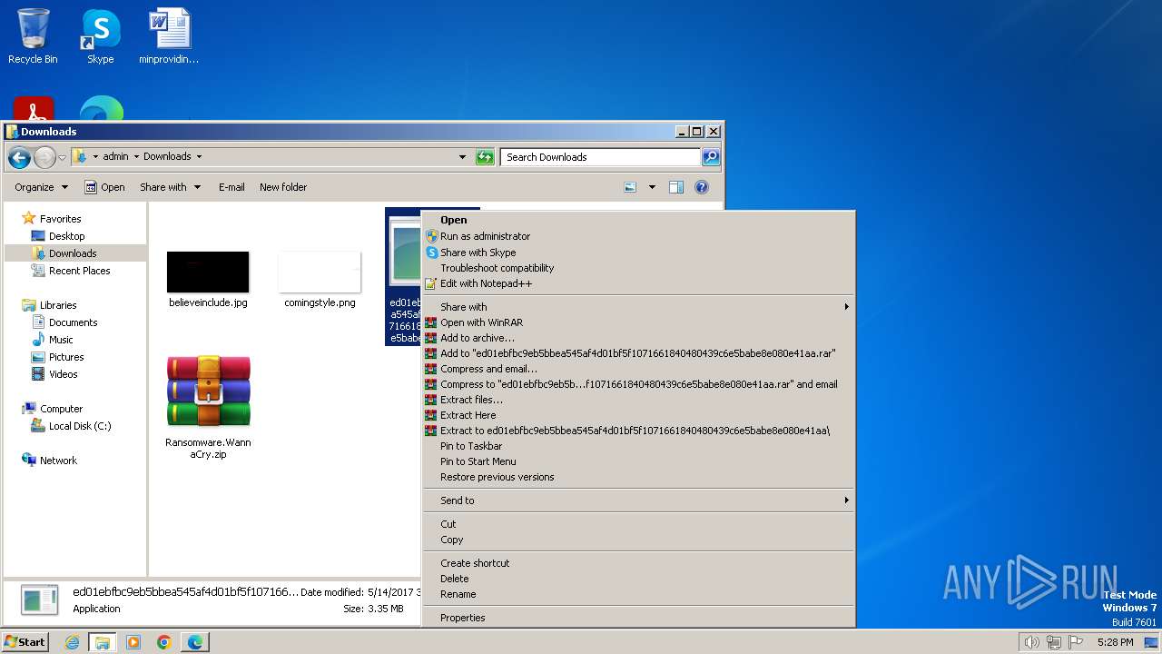This screenshot has height=654, width=1162.
Task: Select Share with Skype menu entry
Action: coord(639,253)
